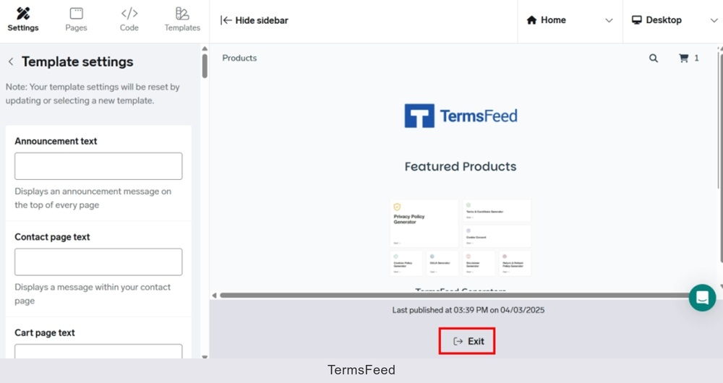The image size is (723, 383).
Task: Click the TermsFeed logo
Action: point(461,116)
